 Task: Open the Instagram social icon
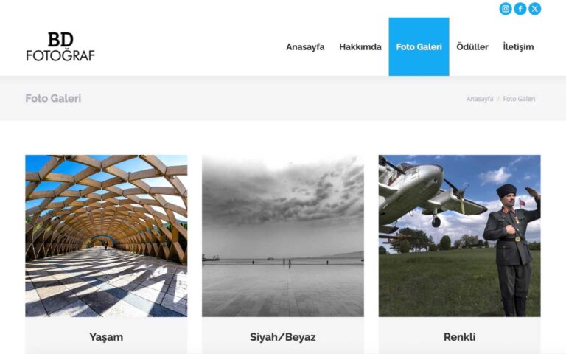pyautogui.click(x=506, y=9)
